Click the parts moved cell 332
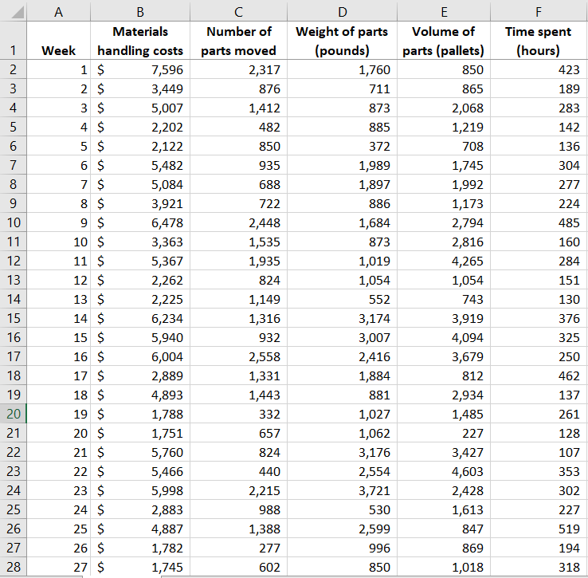This screenshot has height=578, width=588. [x=238, y=414]
